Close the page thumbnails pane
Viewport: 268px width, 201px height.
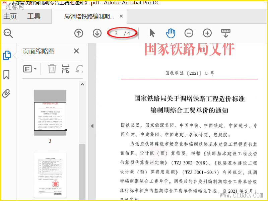[x=76, y=51]
